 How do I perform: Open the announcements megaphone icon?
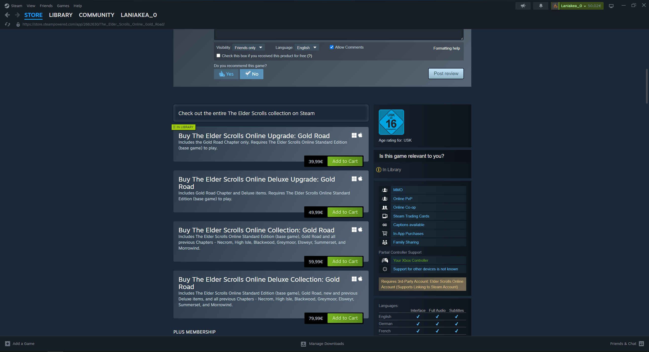click(x=523, y=6)
